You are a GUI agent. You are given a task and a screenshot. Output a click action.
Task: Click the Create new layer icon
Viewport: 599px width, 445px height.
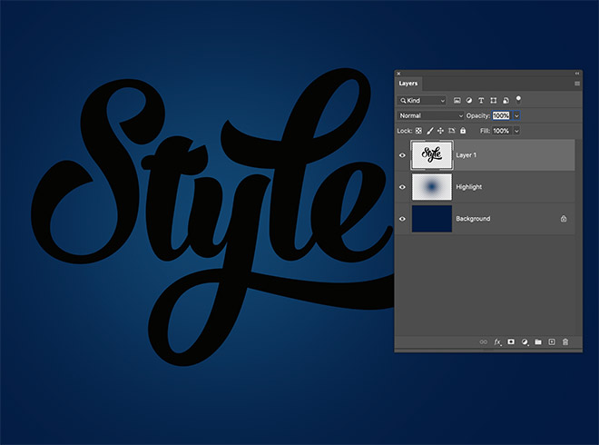tap(552, 342)
